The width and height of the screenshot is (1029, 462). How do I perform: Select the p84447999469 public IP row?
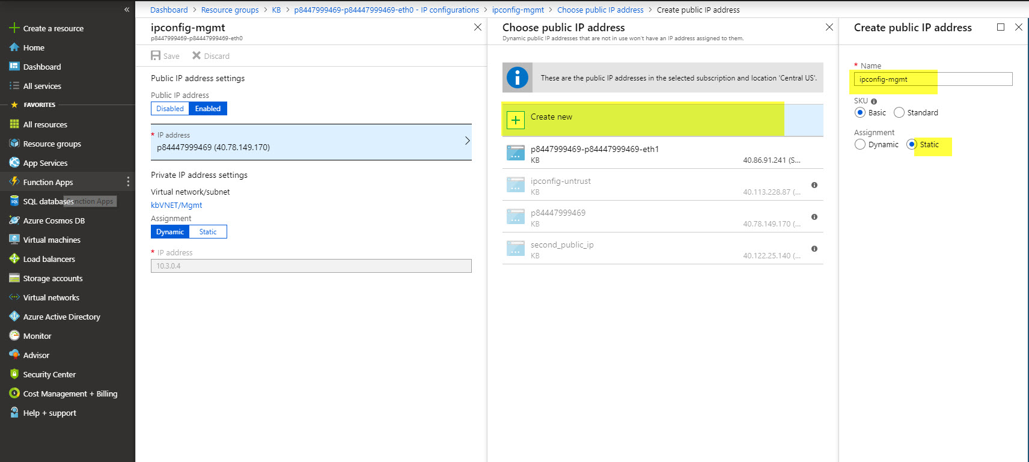[x=662, y=217]
